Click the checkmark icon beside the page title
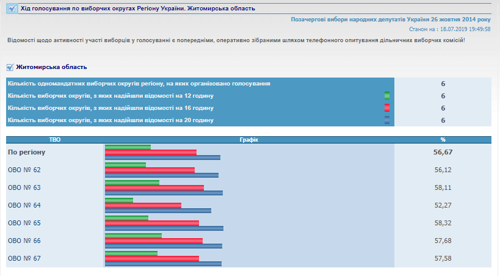The width and height of the screenshot is (500, 276). tap(12, 9)
